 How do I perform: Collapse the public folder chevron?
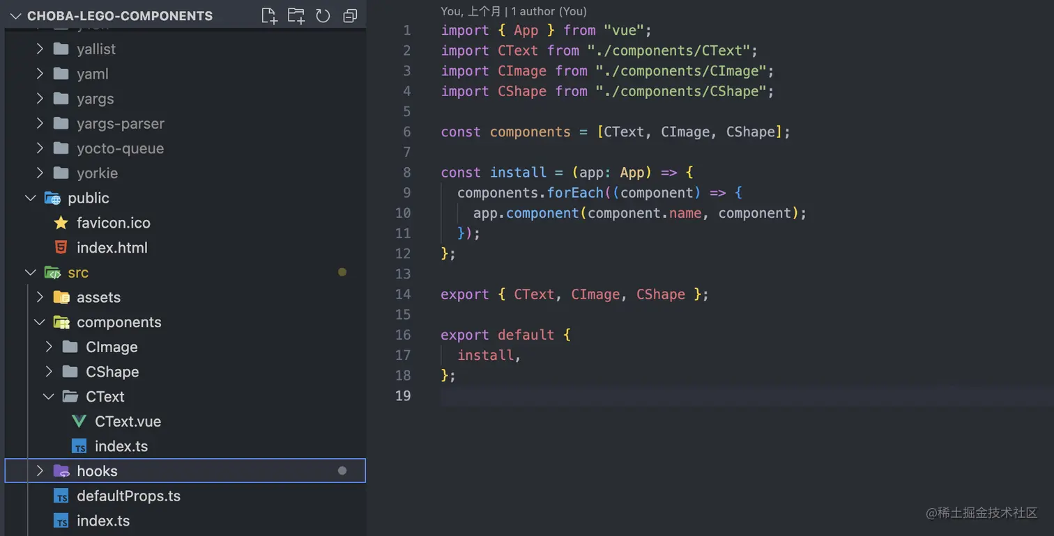(31, 198)
